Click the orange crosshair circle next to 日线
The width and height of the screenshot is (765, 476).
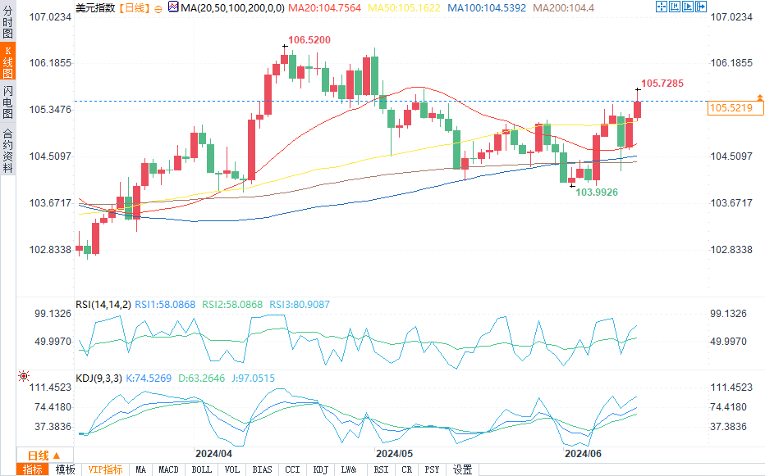[158, 9]
